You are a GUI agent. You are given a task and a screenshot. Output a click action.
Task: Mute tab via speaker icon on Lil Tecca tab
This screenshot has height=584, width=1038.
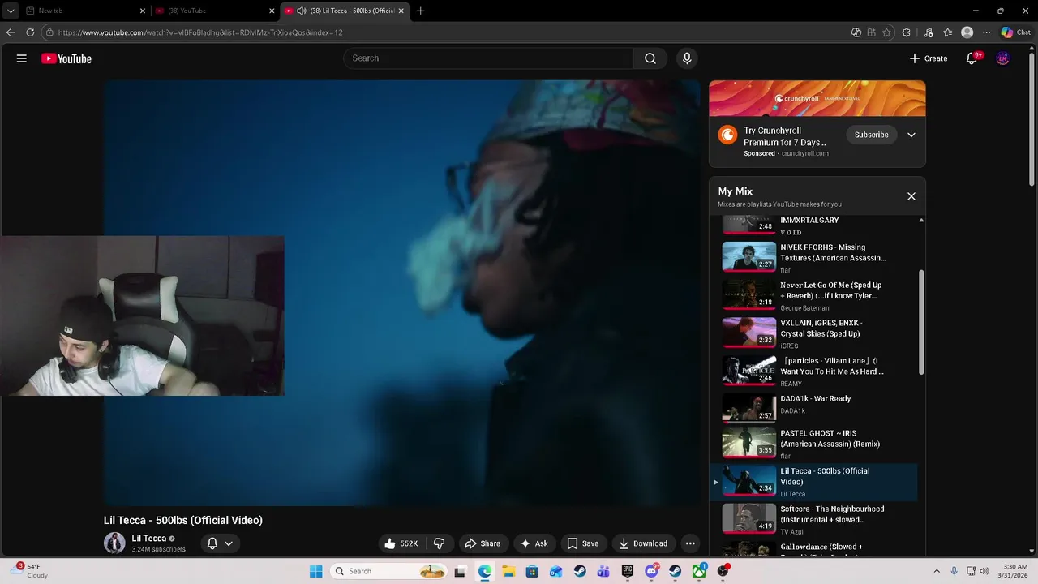click(x=302, y=11)
